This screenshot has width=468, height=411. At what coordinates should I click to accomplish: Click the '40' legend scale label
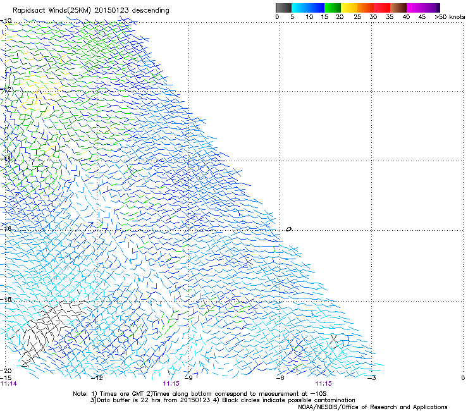(406, 16)
